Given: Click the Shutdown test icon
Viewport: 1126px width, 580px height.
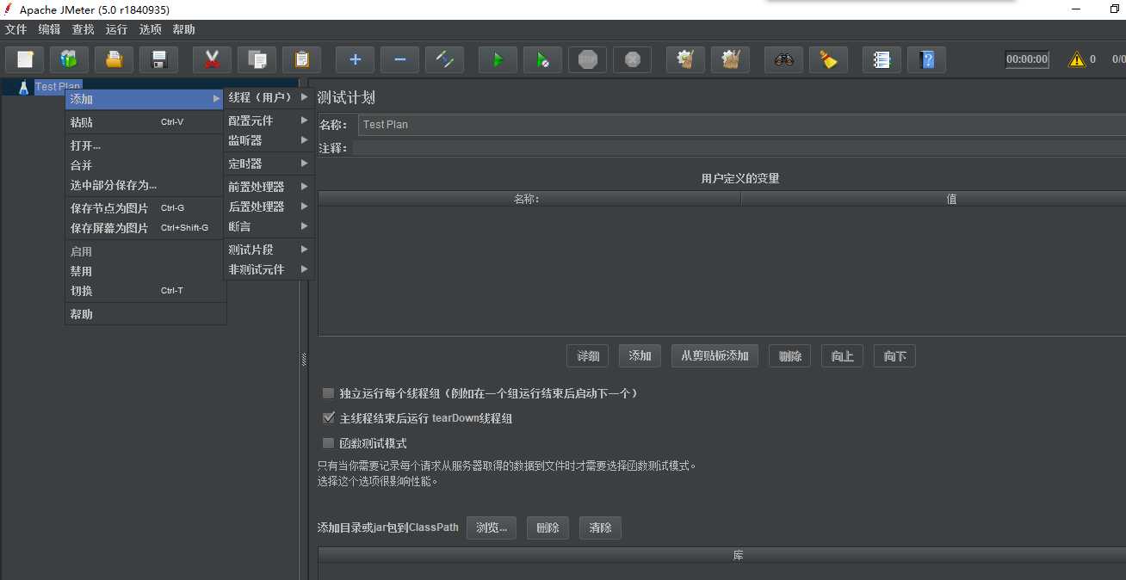Looking at the screenshot, I should [632, 59].
